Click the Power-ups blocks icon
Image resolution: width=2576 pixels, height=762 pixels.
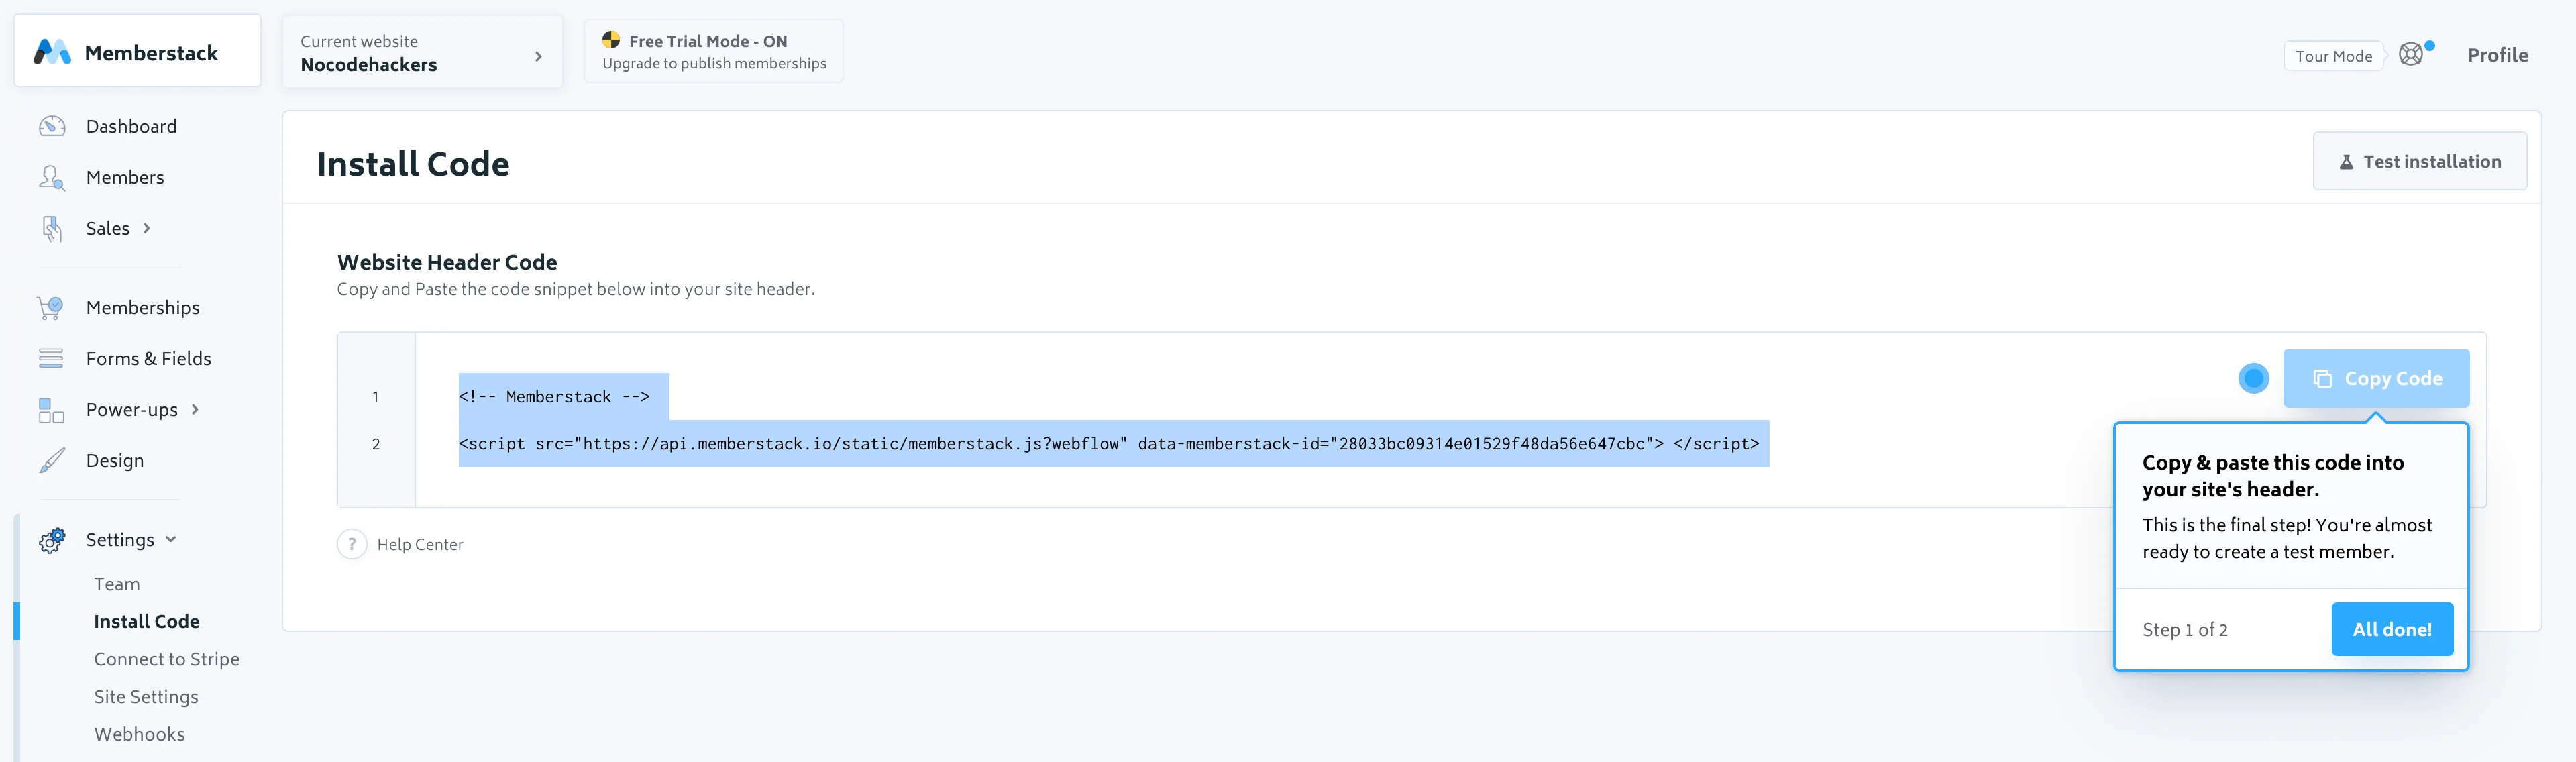51,410
